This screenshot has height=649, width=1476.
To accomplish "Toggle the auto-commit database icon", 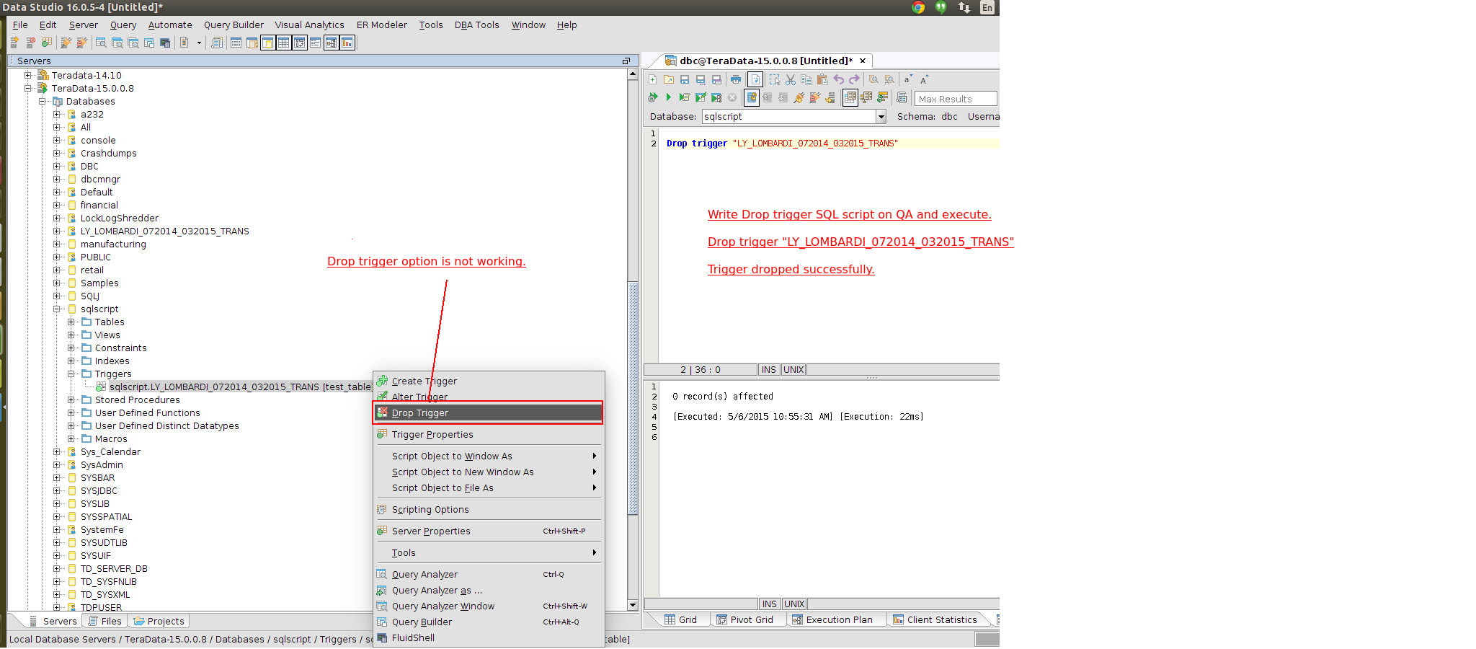I will pyautogui.click(x=752, y=97).
